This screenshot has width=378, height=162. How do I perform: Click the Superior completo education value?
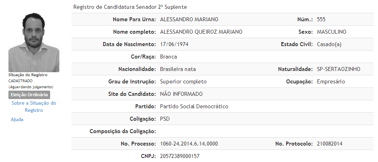183,82
